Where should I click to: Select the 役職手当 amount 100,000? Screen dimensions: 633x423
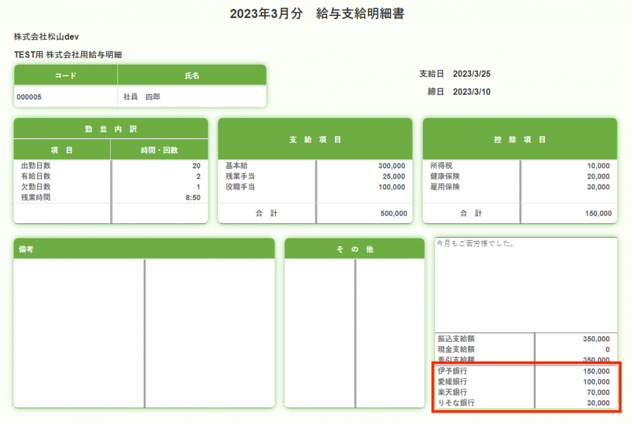391,187
